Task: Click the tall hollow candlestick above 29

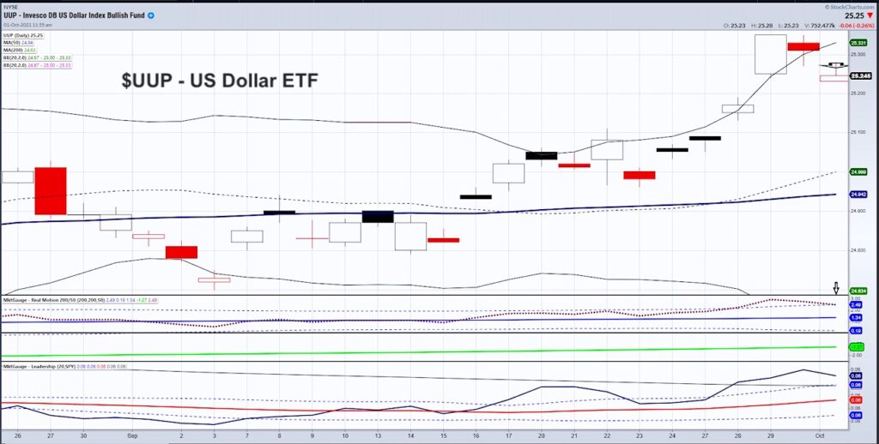Action: (x=770, y=54)
